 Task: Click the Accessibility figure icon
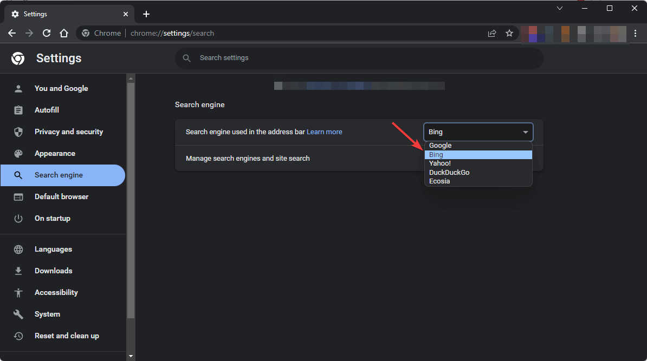18,293
